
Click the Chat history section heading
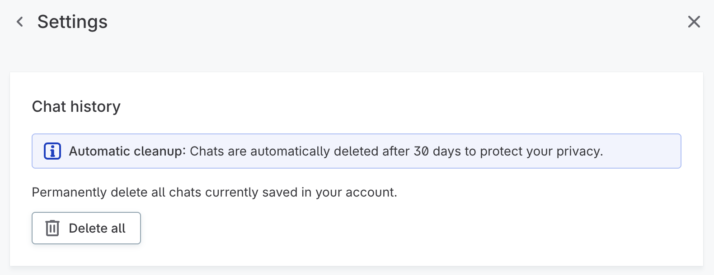(x=76, y=106)
